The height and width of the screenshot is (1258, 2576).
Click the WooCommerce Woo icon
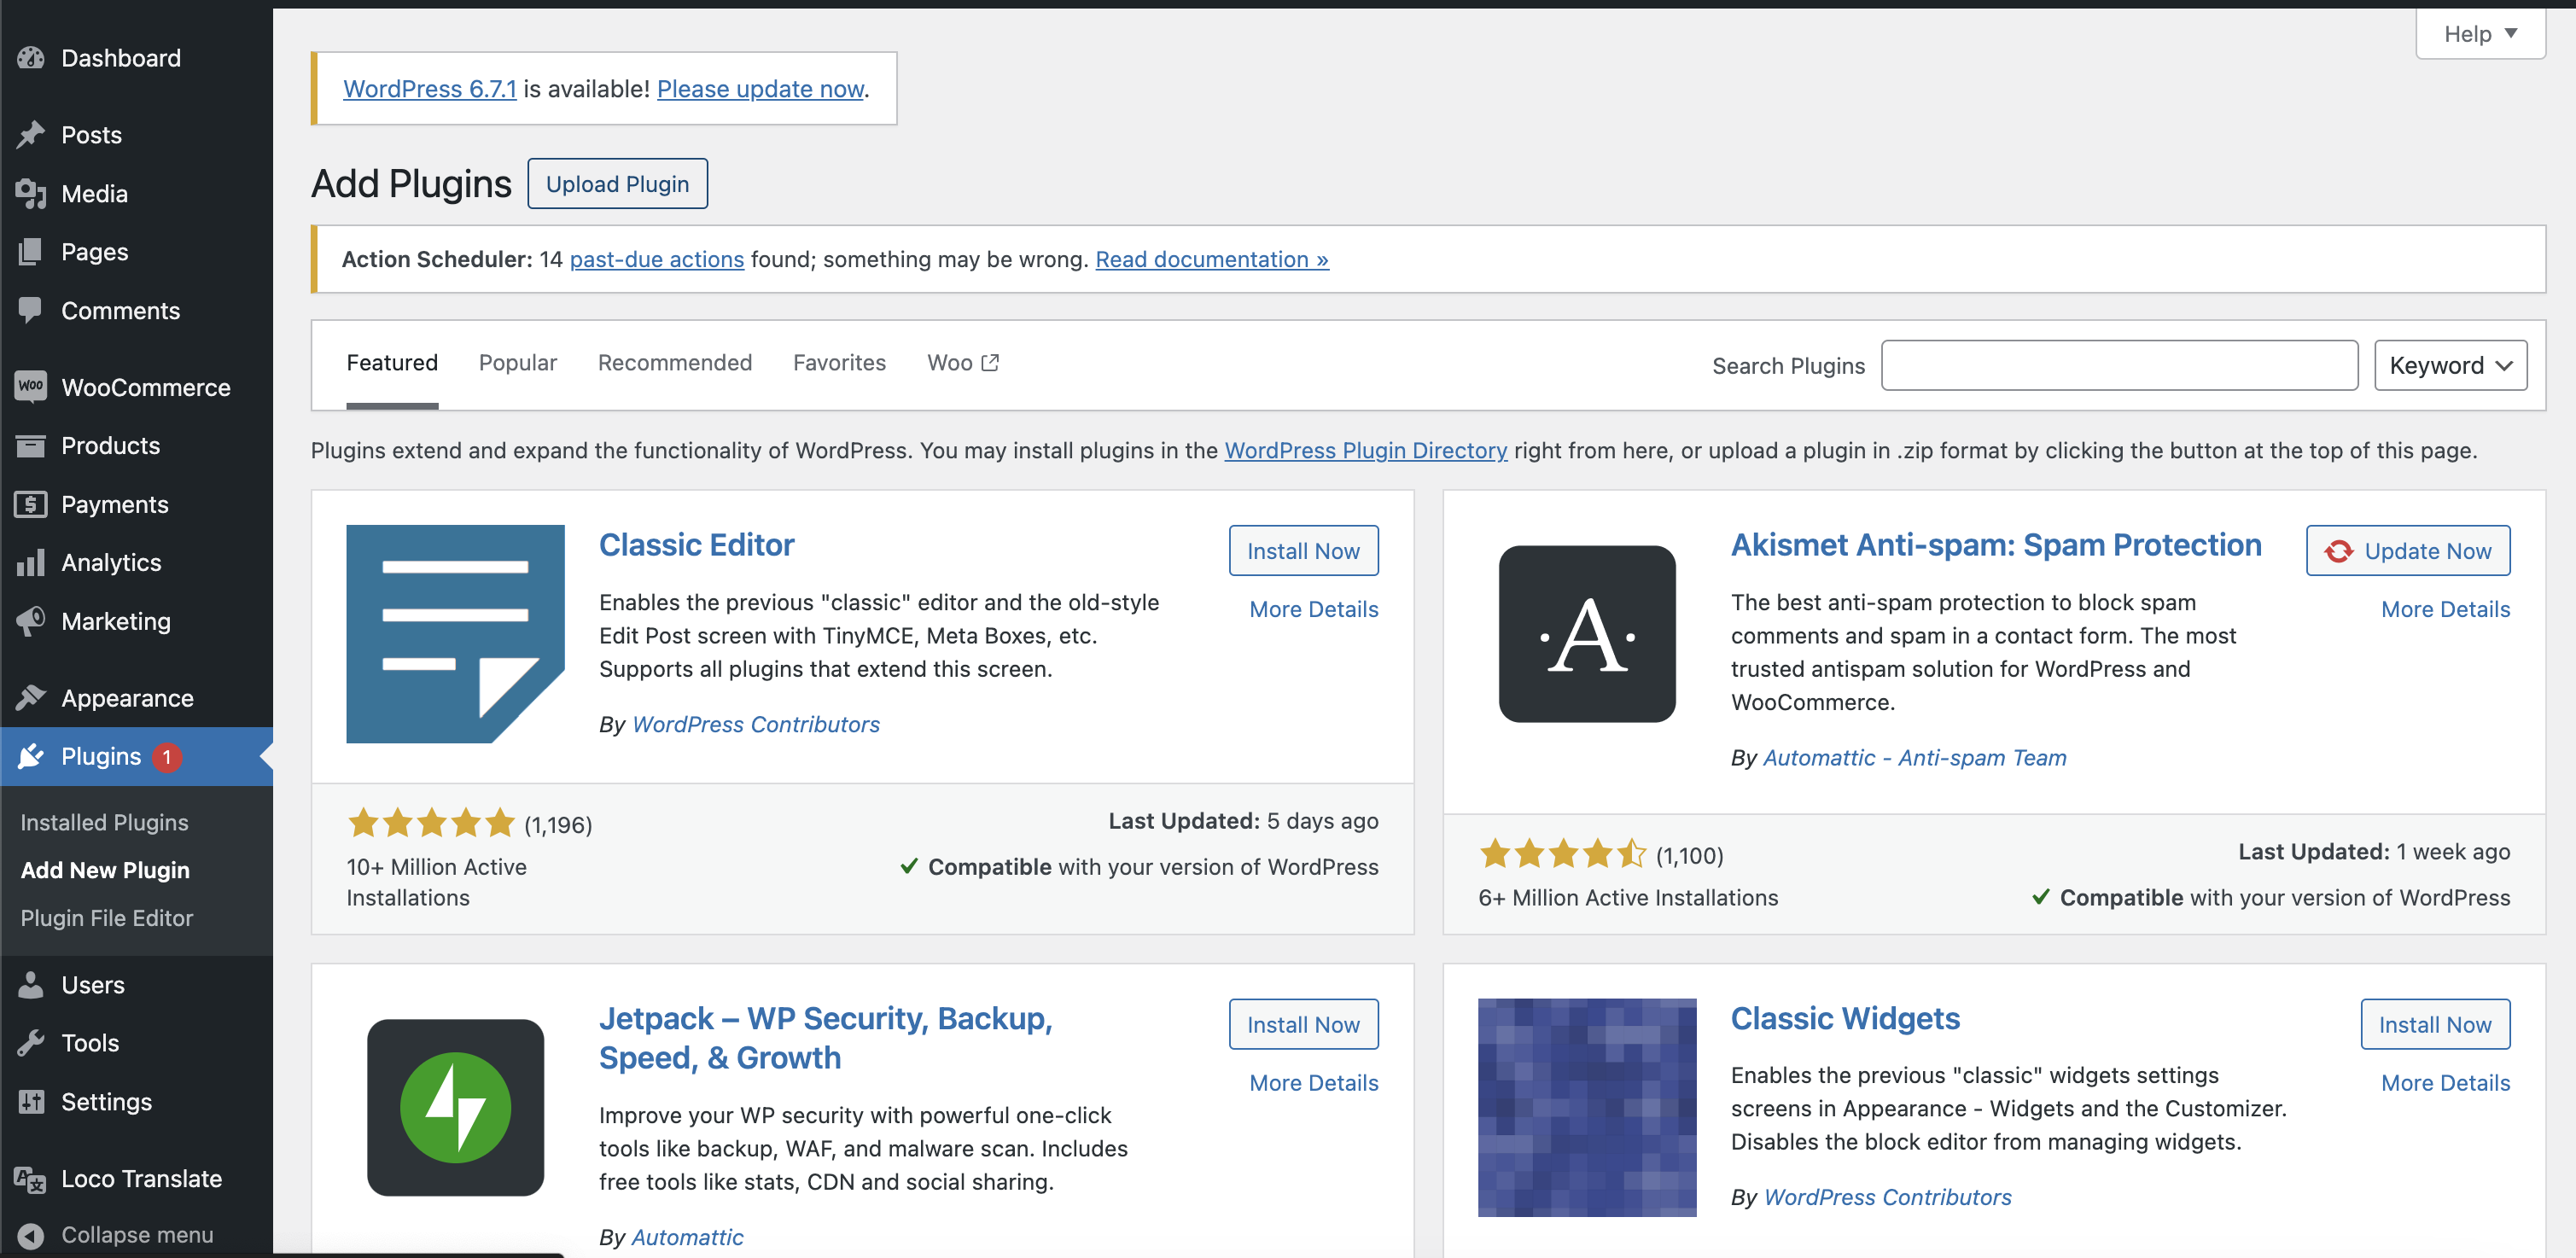tap(31, 387)
